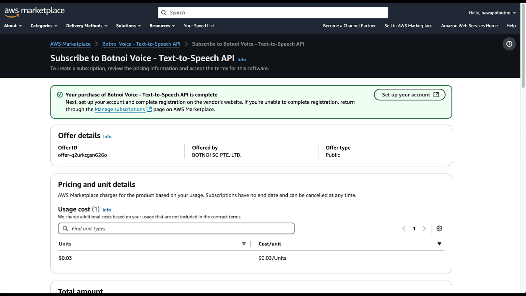Open the Help menu item

(x=511, y=26)
